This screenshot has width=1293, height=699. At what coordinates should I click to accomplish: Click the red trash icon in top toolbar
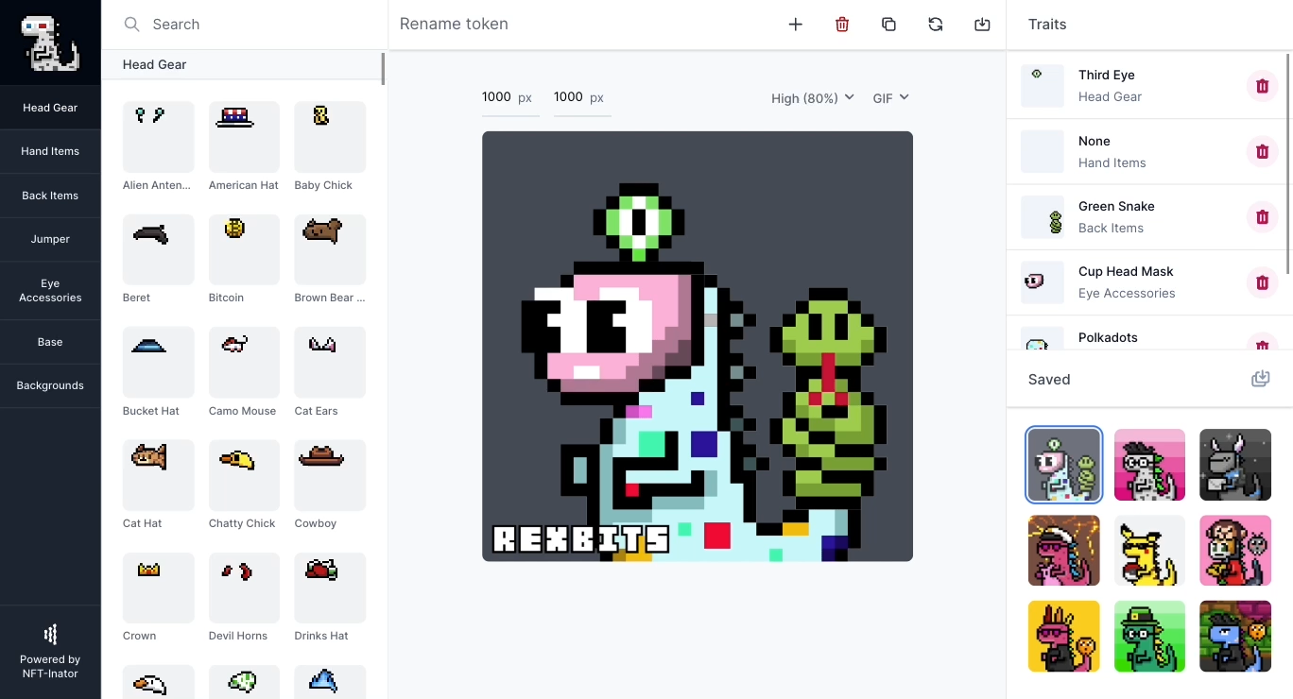coord(842,25)
